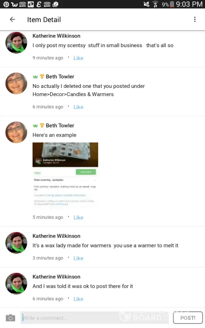Tap Beth Towler's avatar on 'Here's an example' comment
Screen dimensions: 205x328
coord(16,132)
